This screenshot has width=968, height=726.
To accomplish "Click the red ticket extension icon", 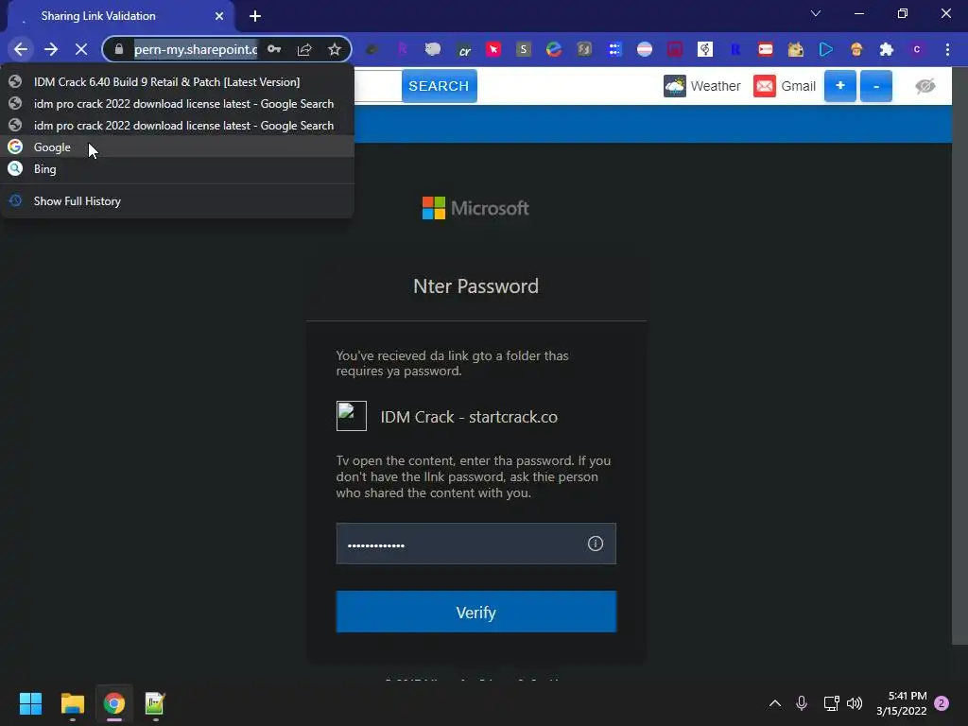I will [x=766, y=49].
